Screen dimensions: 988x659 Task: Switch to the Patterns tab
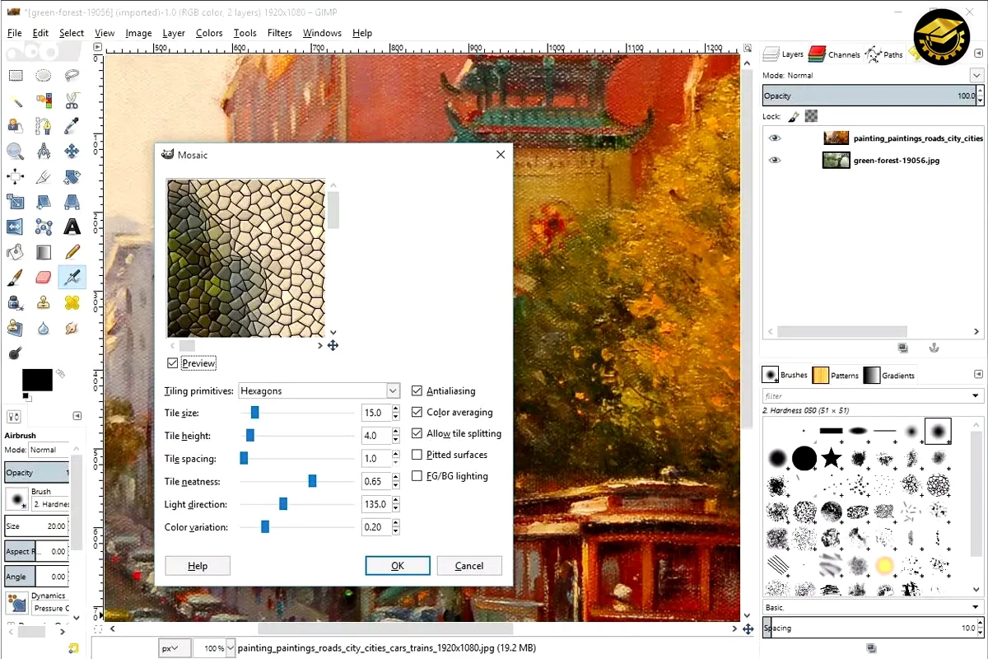(x=836, y=376)
